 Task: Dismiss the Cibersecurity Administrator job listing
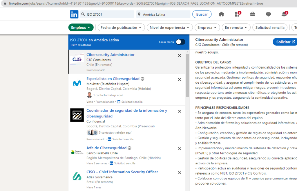[179, 56]
